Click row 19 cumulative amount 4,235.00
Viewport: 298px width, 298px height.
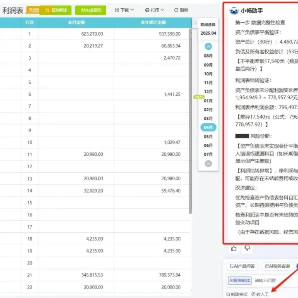click(x=172, y=251)
